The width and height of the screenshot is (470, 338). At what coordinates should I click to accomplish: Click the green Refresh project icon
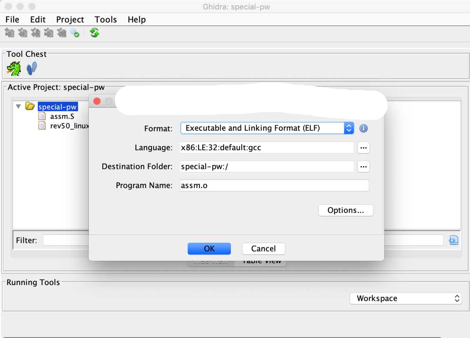(94, 33)
